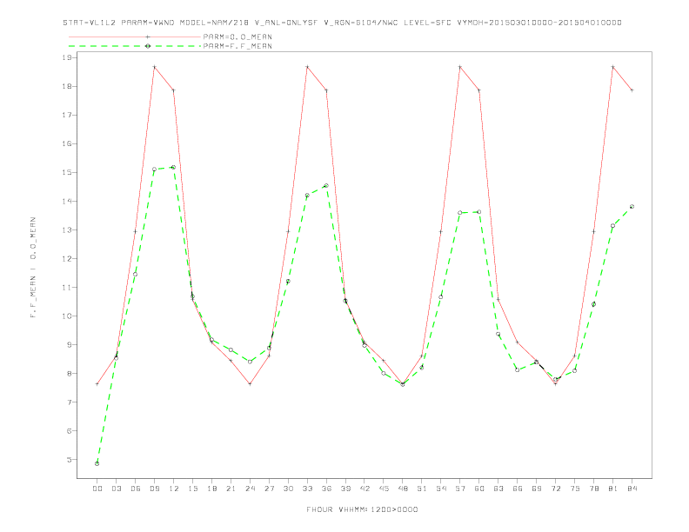Screen dimensions: 689x532
Task: Click the x-axis tick label 60
Action: 479,489
